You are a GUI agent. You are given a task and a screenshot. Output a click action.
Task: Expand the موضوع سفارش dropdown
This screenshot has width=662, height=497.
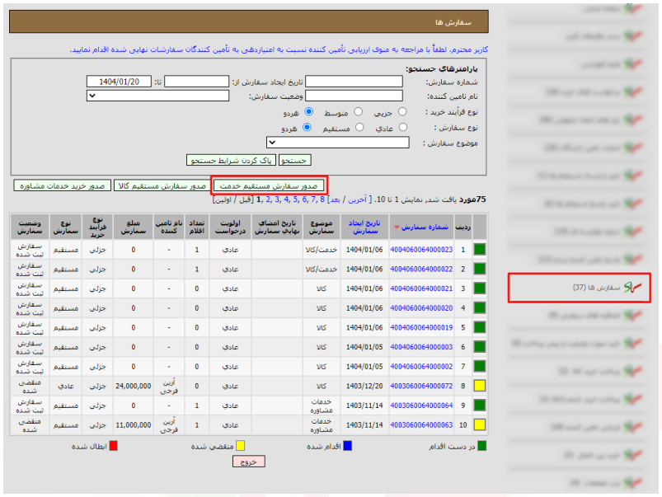(338, 143)
